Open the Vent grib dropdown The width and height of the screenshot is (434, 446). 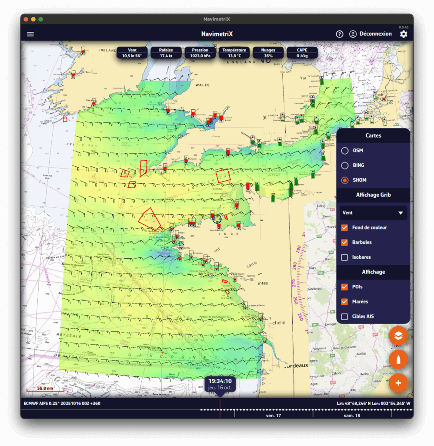pos(373,213)
